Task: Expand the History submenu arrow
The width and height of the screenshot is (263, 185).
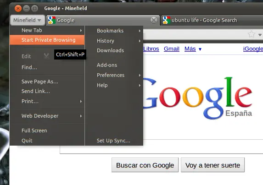Action: coord(140,41)
